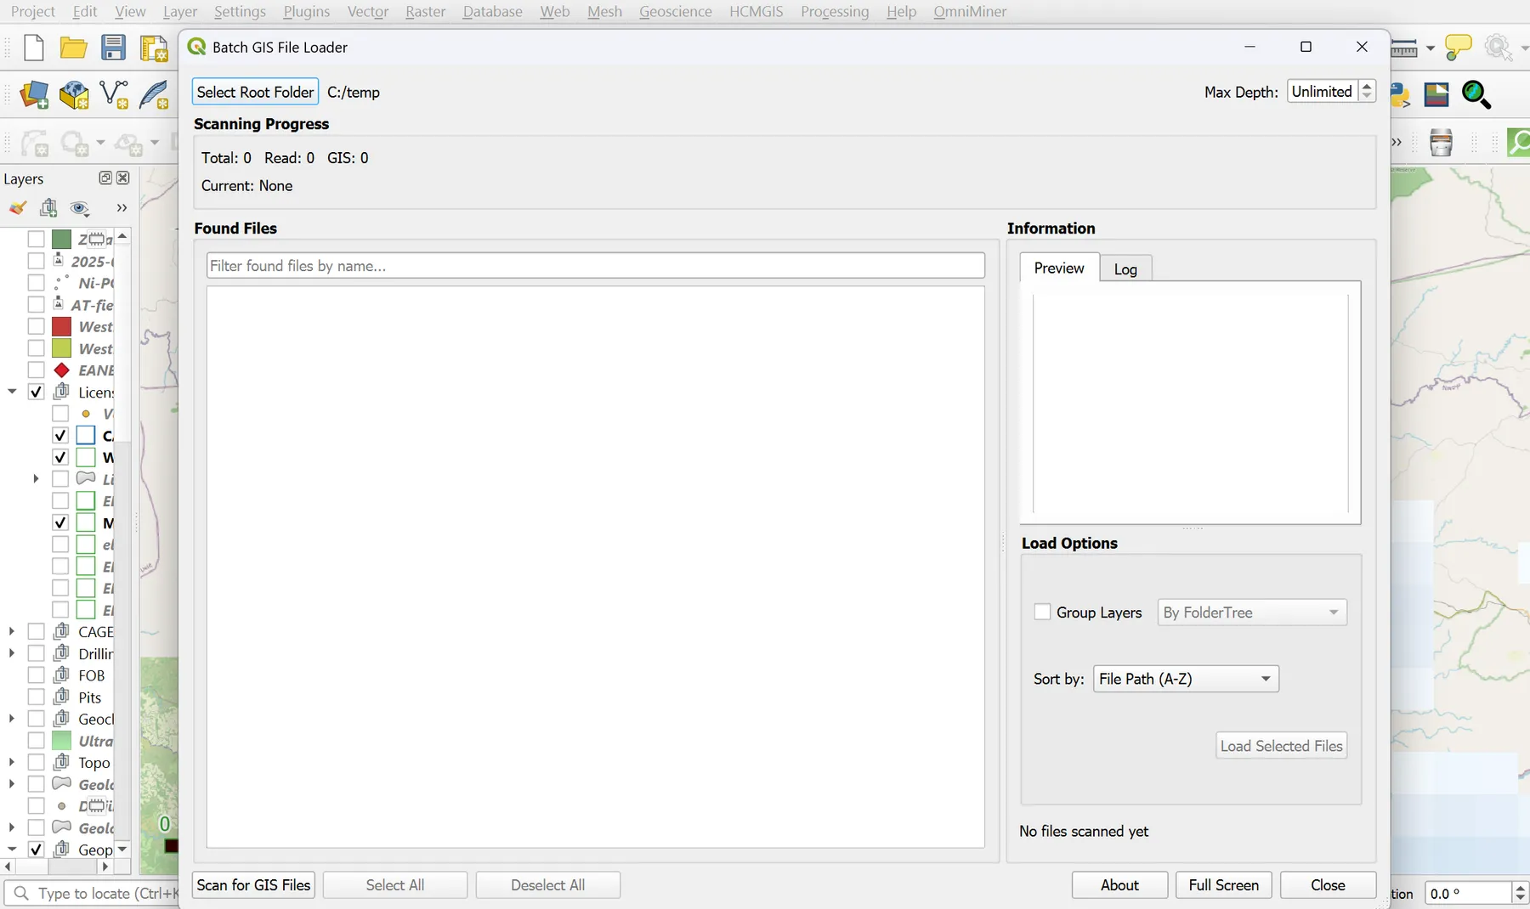The height and width of the screenshot is (909, 1530).
Task: Expand the CAGE group in Layers tree
Action: [12, 631]
